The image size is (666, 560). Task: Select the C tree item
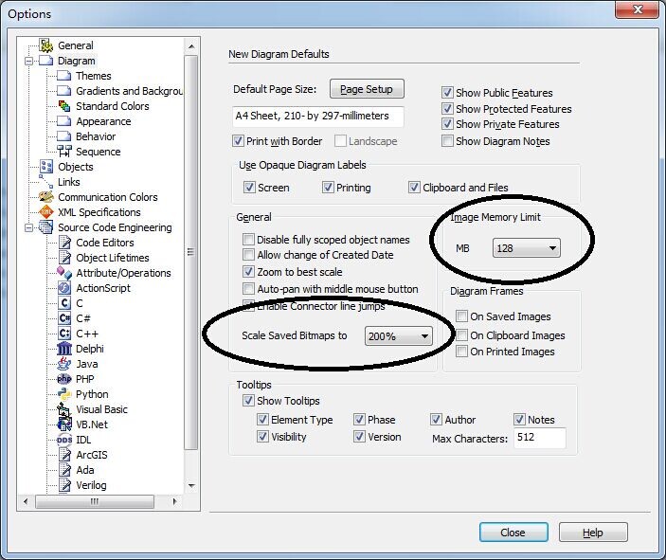[x=80, y=303]
